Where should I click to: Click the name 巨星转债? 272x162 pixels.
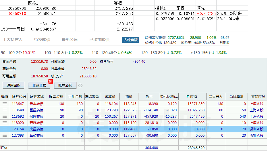point(36,110)
